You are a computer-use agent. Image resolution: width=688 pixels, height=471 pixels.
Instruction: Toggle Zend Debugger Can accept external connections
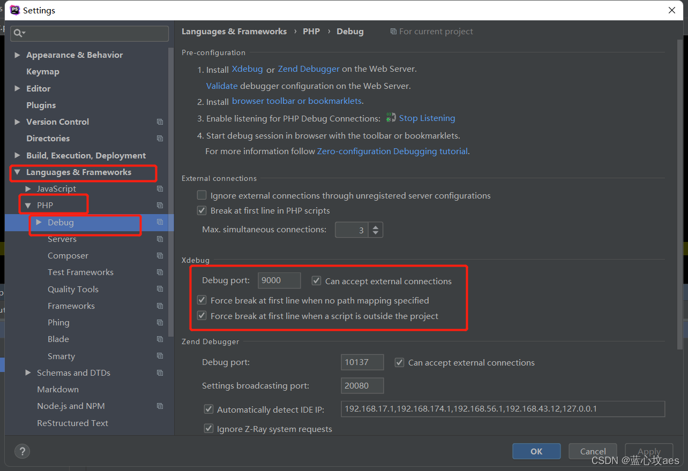point(399,362)
